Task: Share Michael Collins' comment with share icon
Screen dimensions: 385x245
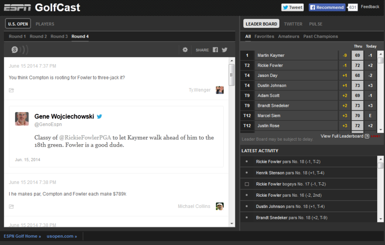Action: pos(11,207)
